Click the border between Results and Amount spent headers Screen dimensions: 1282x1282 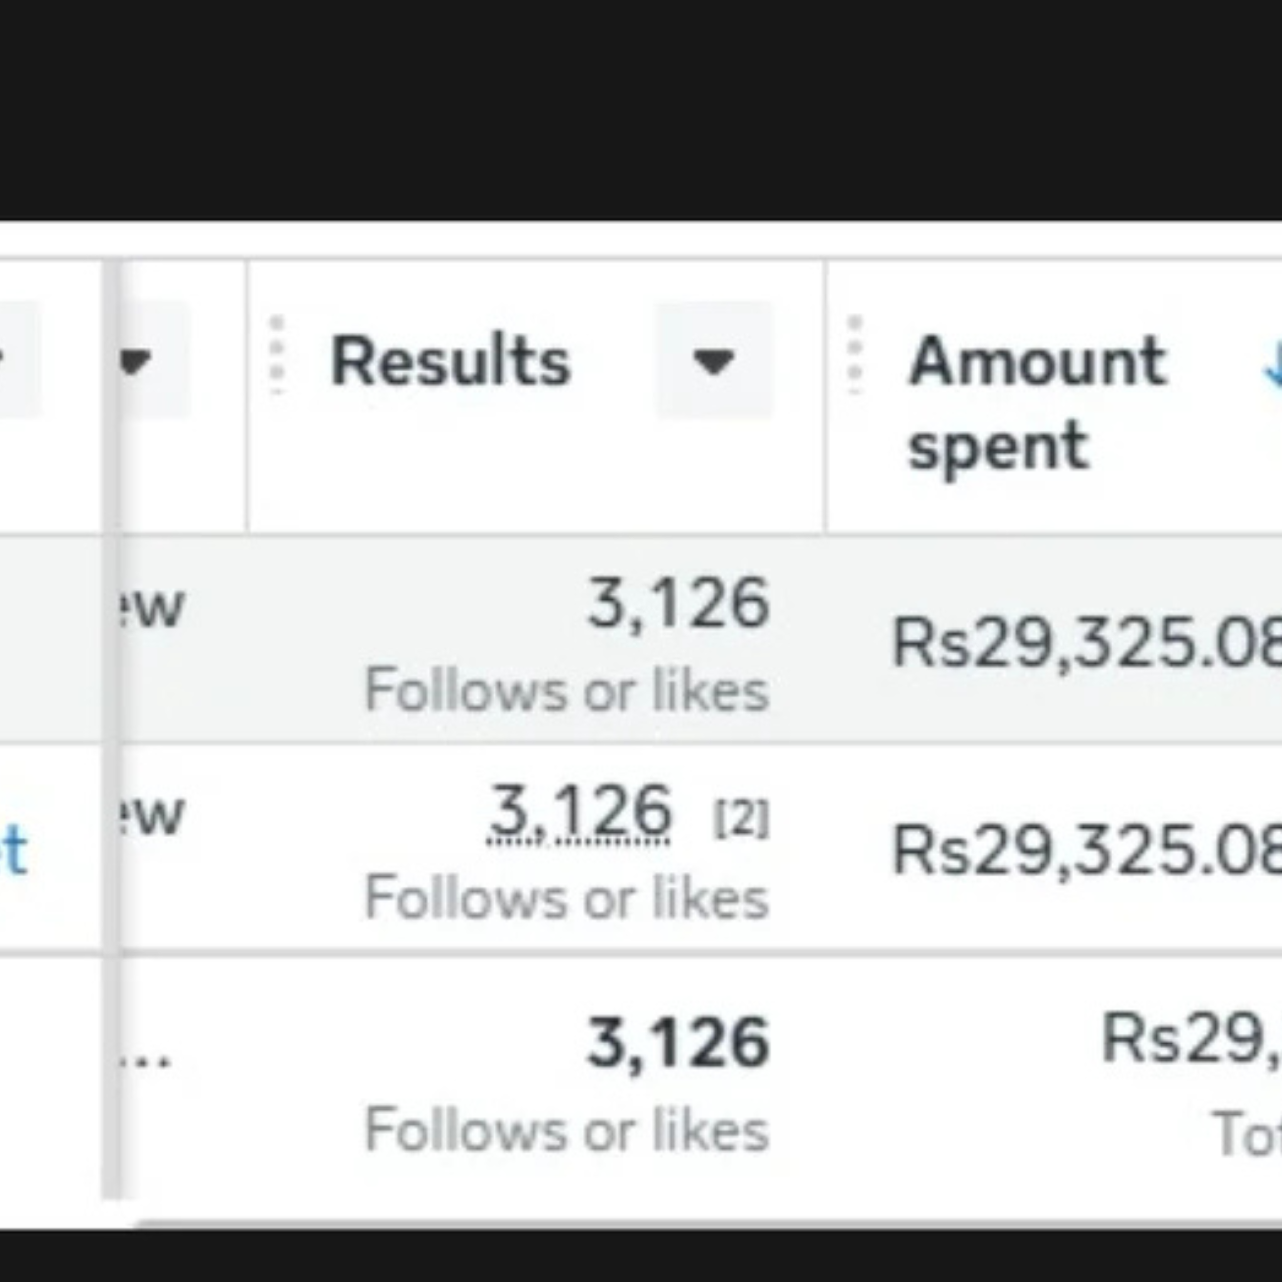825,397
